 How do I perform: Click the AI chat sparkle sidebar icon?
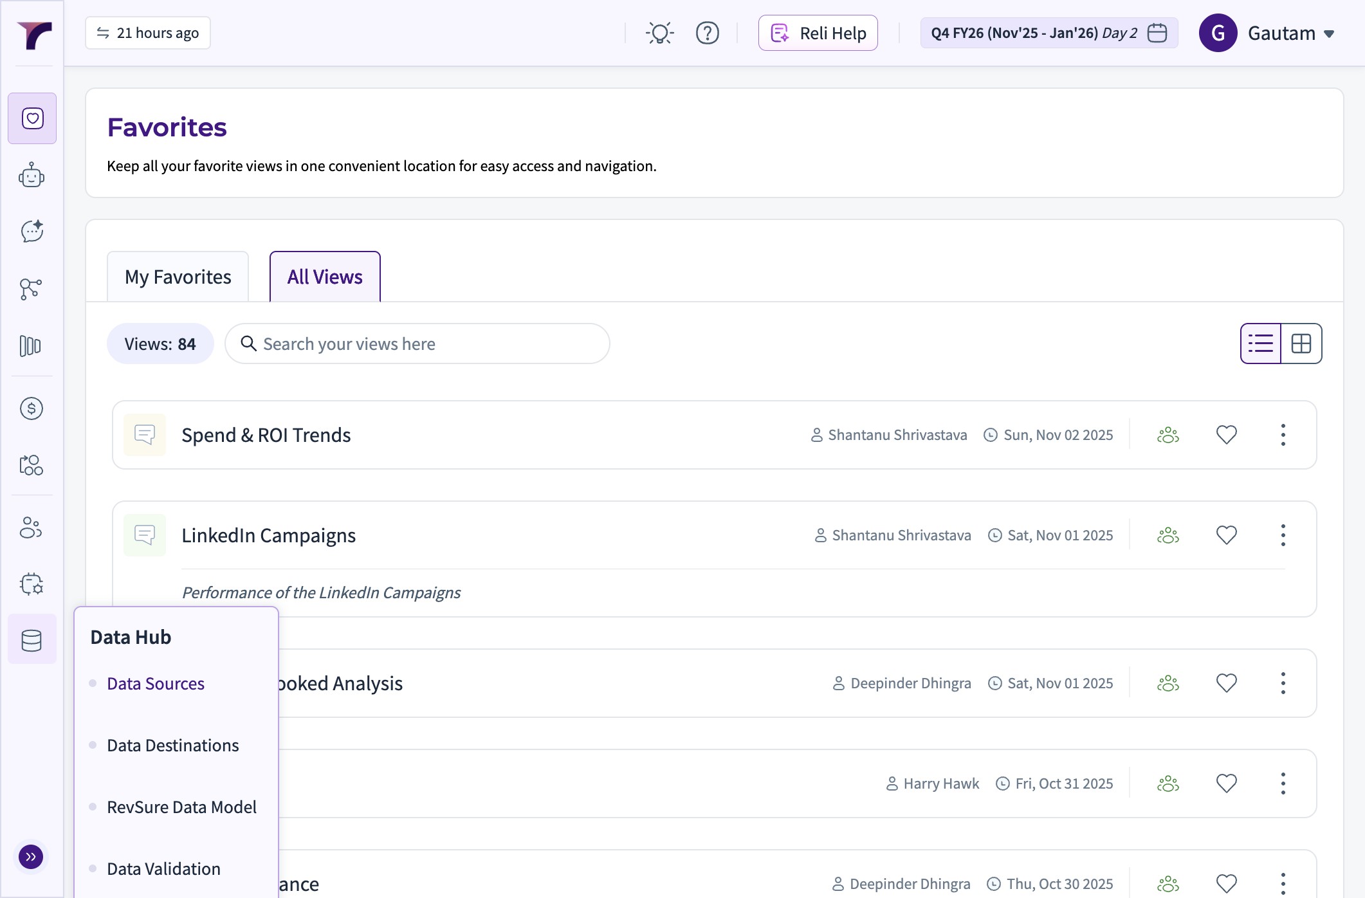pos(32,232)
